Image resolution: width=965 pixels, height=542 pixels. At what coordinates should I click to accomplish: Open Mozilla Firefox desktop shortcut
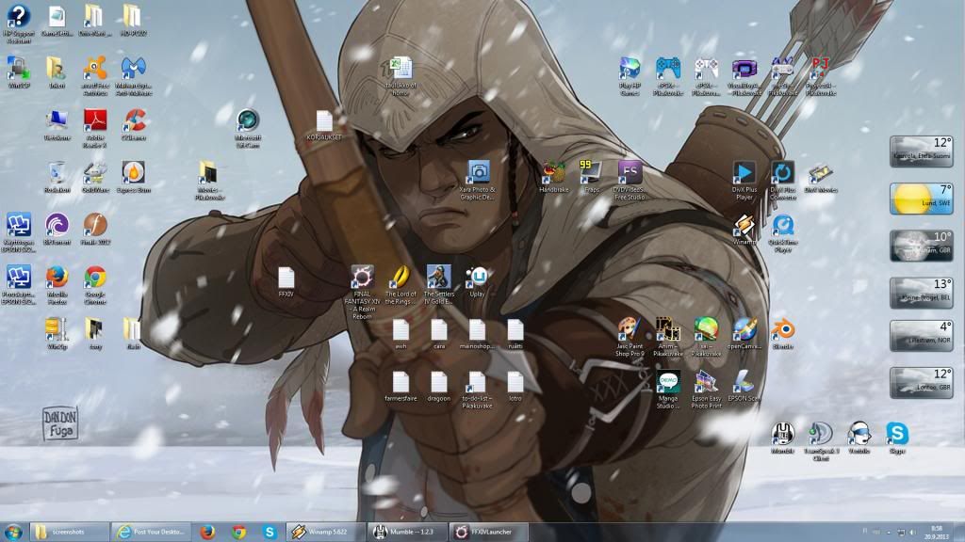pos(57,284)
